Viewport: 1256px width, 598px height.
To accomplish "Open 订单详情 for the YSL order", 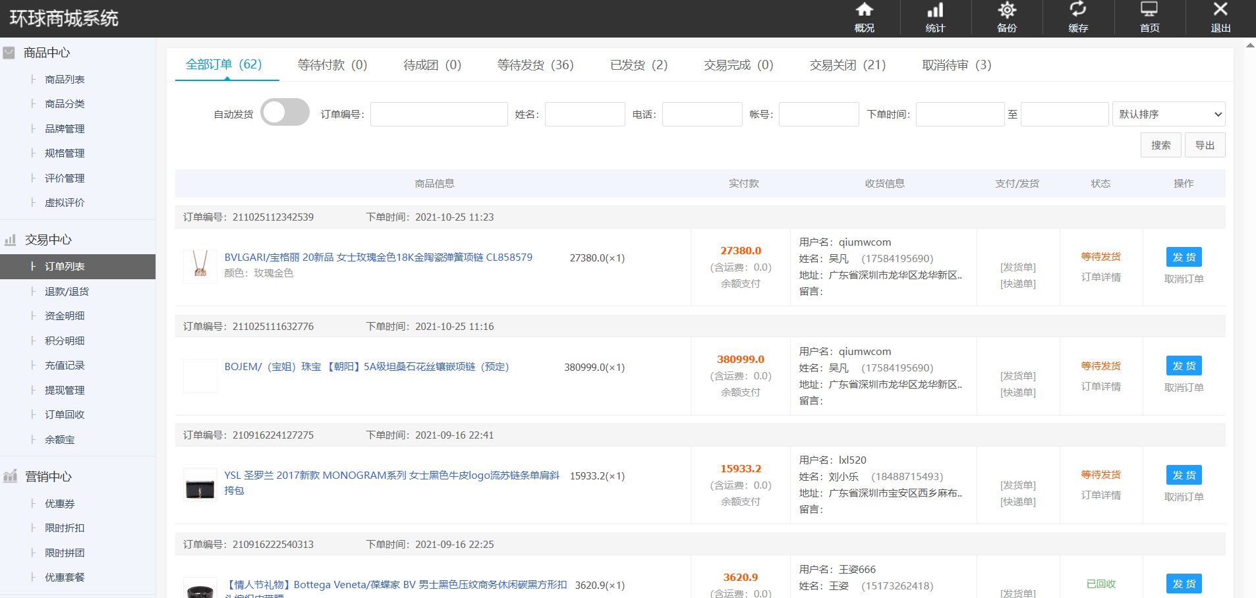I will (x=1100, y=495).
